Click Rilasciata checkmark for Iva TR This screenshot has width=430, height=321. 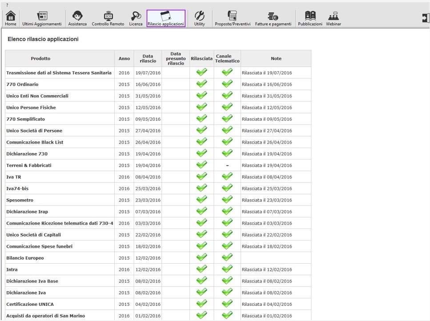pos(201,176)
